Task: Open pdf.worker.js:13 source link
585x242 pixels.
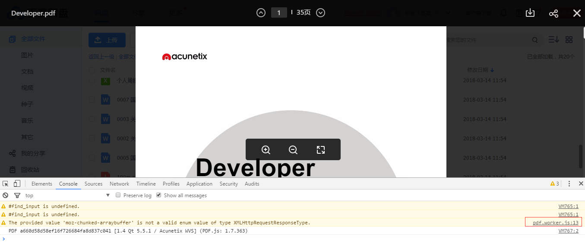Action: 556,223
